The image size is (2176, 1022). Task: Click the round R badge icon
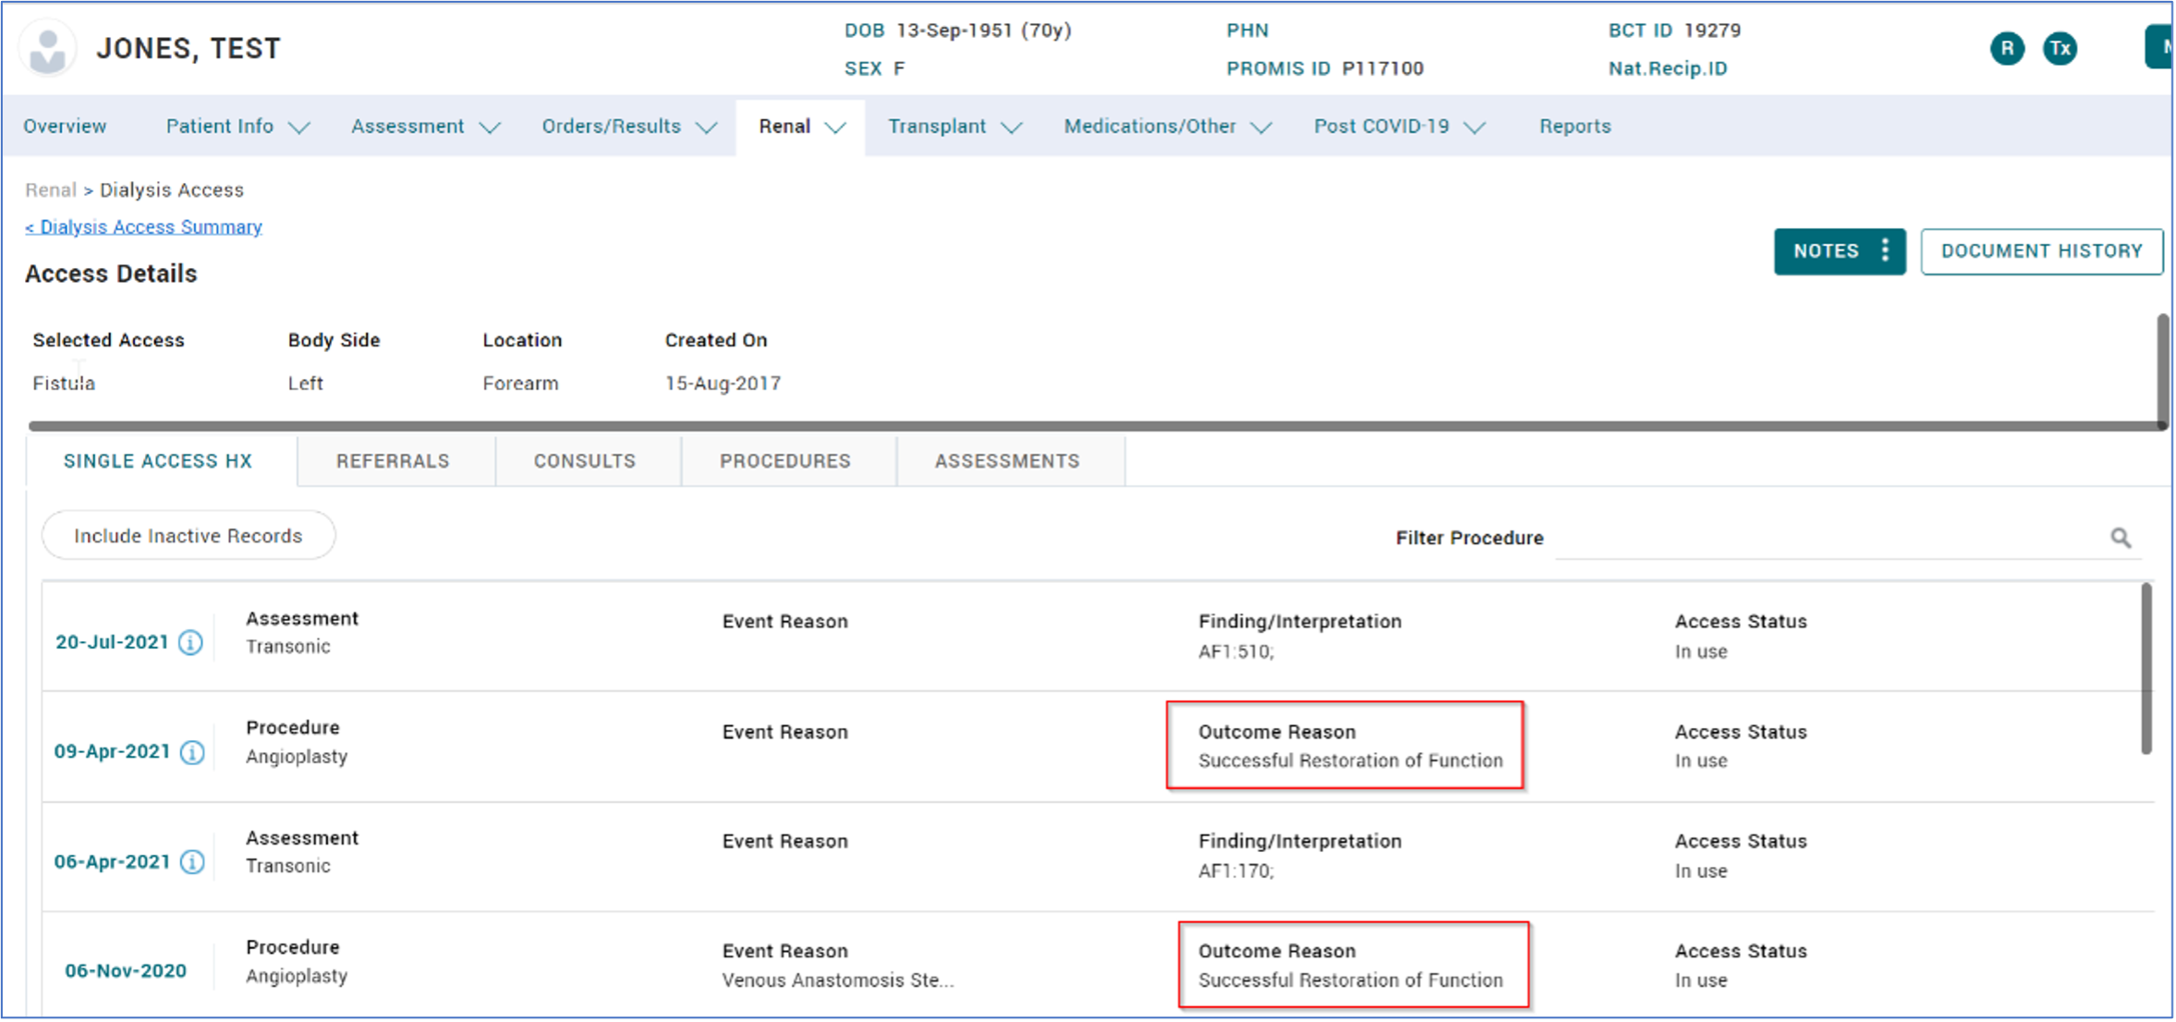pyautogui.click(x=2007, y=49)
